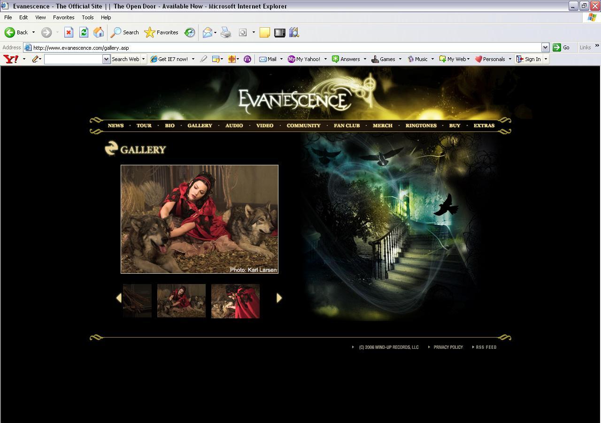601x423 pixels.
Task: Click the PRIVACY POLICY footer link
Action: pos(448,347)
